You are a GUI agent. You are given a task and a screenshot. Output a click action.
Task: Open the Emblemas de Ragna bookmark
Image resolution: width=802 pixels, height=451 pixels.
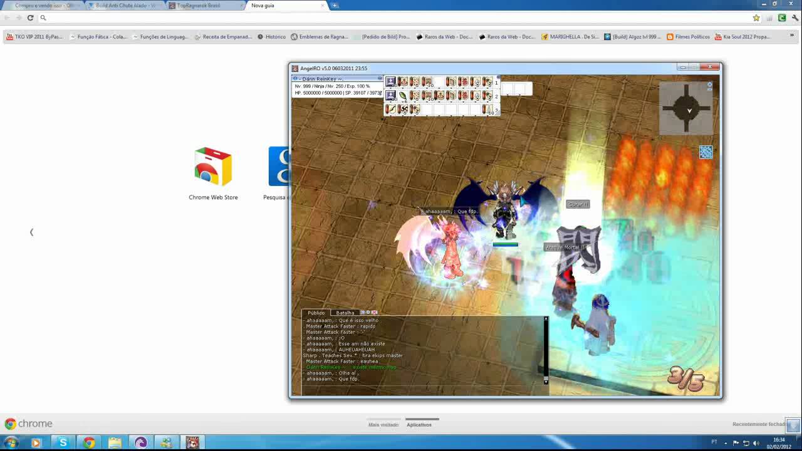(x=320, y=37)
